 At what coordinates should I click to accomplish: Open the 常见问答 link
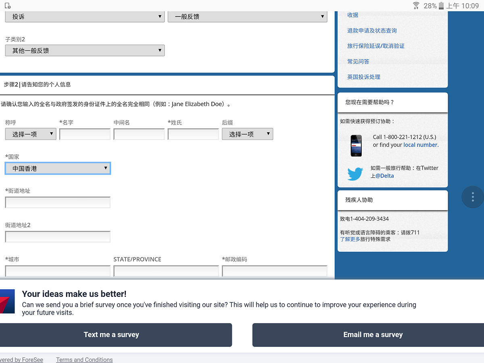(x=358, y=62)
